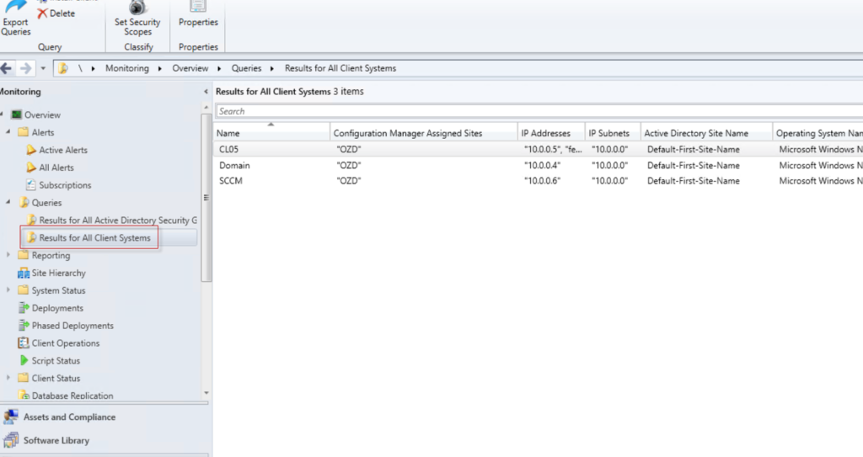The width and height of the screenshot is (863, 457).
Task: Select Overview in the breadcrumb path
Action: tap(190, 68)
